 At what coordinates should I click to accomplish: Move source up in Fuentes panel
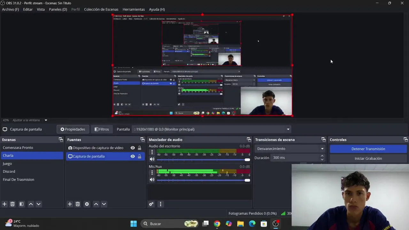pos(96,204)
